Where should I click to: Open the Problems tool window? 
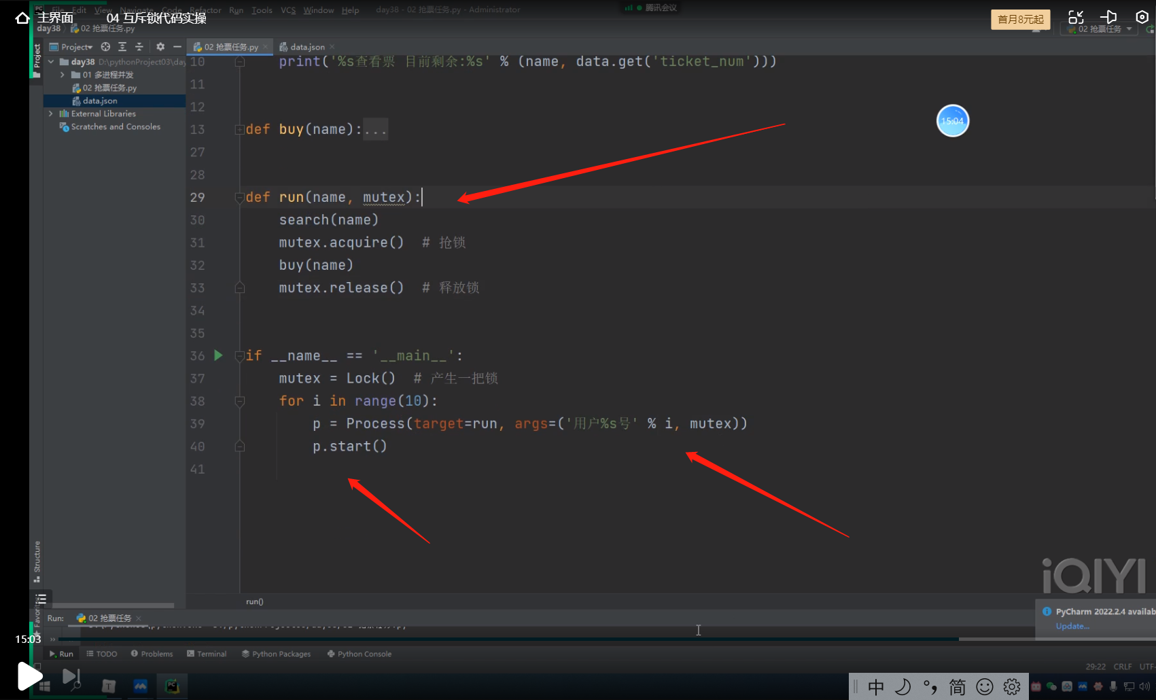[x=152, y=654]
